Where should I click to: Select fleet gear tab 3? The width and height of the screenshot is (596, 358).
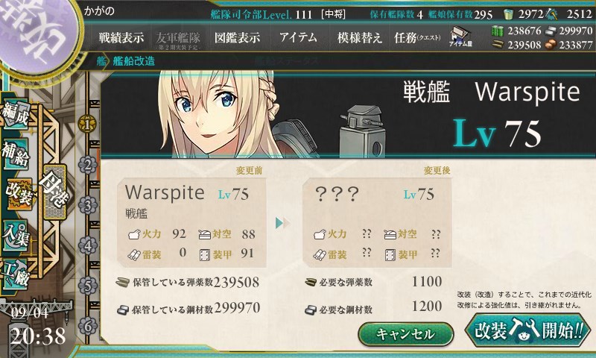pos(88,205)
